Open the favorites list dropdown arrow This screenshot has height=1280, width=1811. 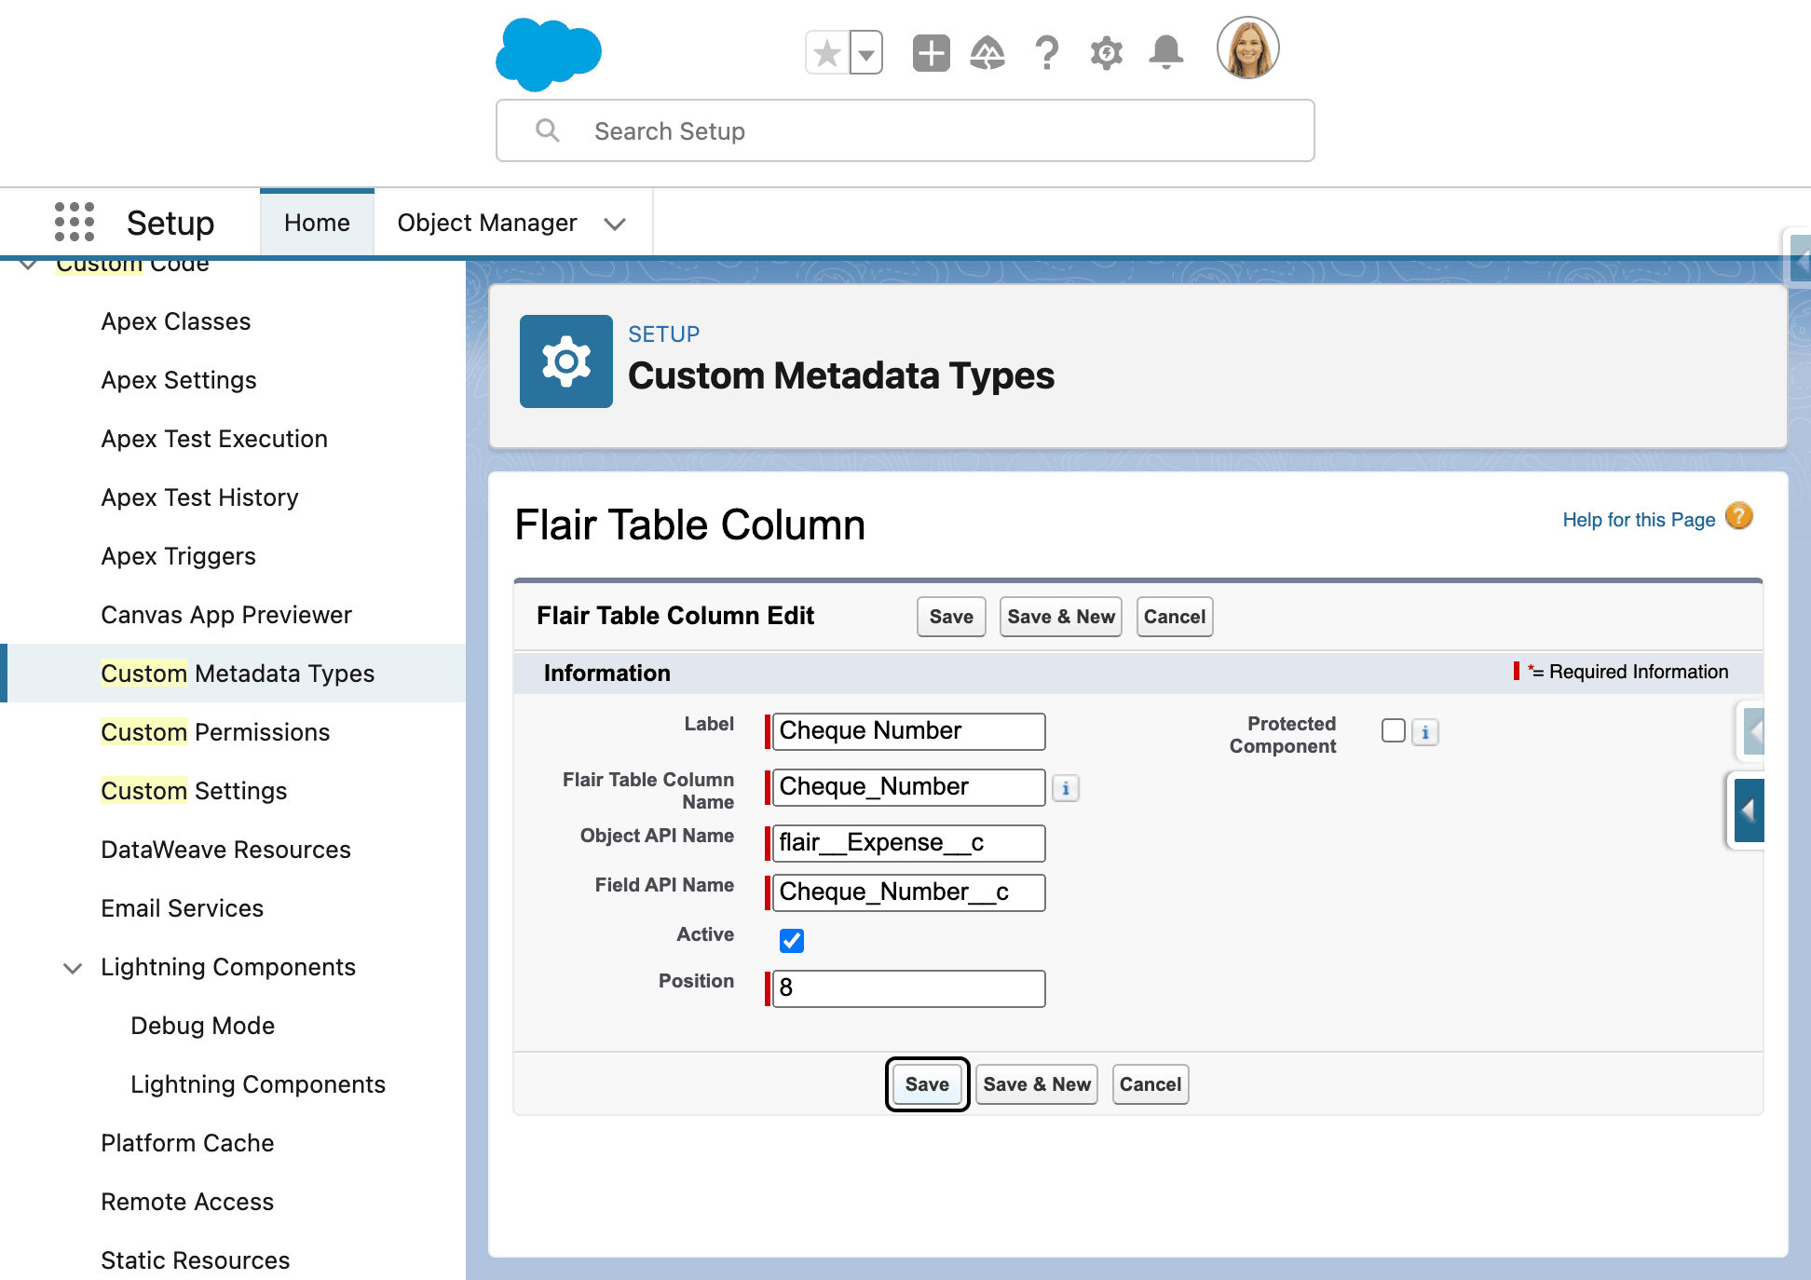pos(866,53)
